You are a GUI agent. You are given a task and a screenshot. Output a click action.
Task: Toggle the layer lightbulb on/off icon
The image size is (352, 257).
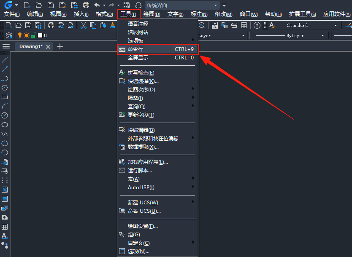click(19, 36)
